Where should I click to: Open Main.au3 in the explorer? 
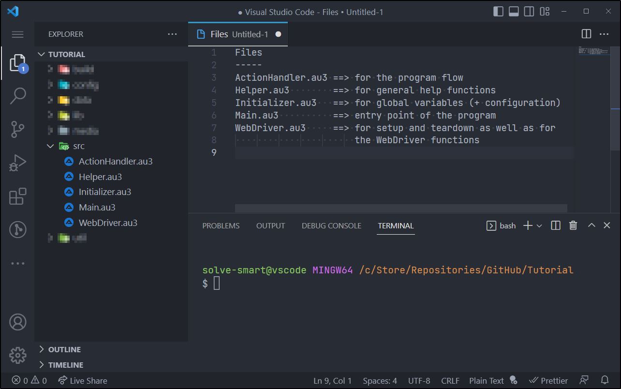coord(97,208)
